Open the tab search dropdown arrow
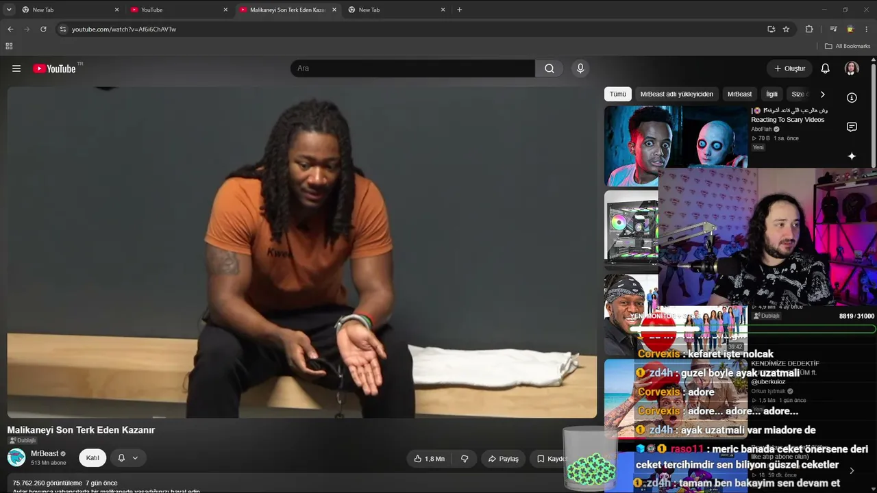 point(9,10)
